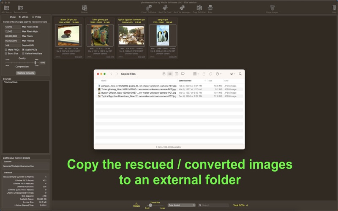The height and width of the screenshot is (211, 338).
Task: Open the Dropbox dropdown in Finder toolbar
Action: click(233, 74)
